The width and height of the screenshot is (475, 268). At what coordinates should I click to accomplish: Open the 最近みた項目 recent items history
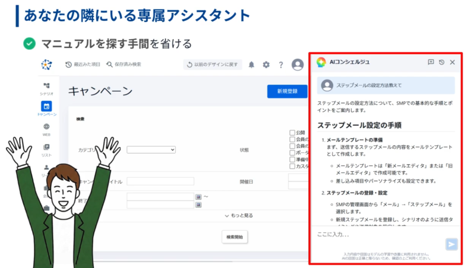83,65
